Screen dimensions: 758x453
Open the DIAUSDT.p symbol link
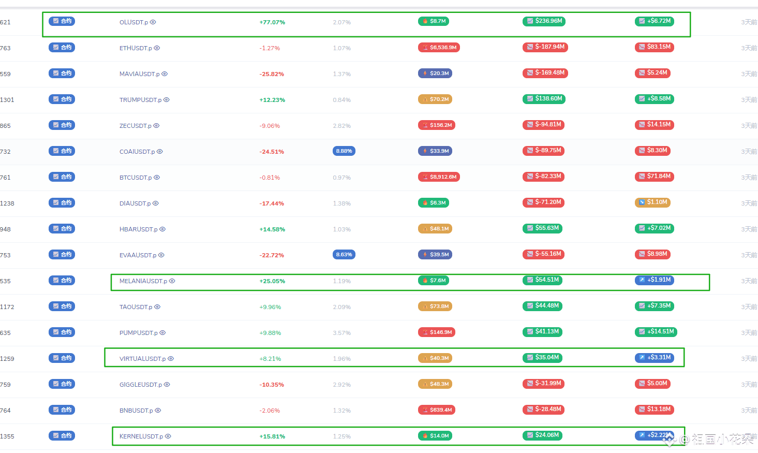[135, 203]
